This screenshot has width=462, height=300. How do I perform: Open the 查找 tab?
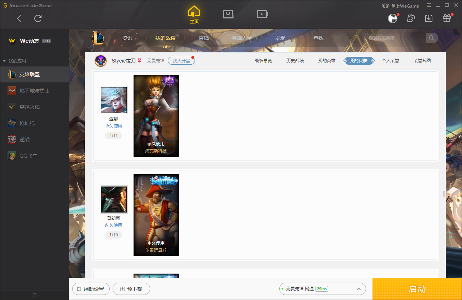pos(318,38)
